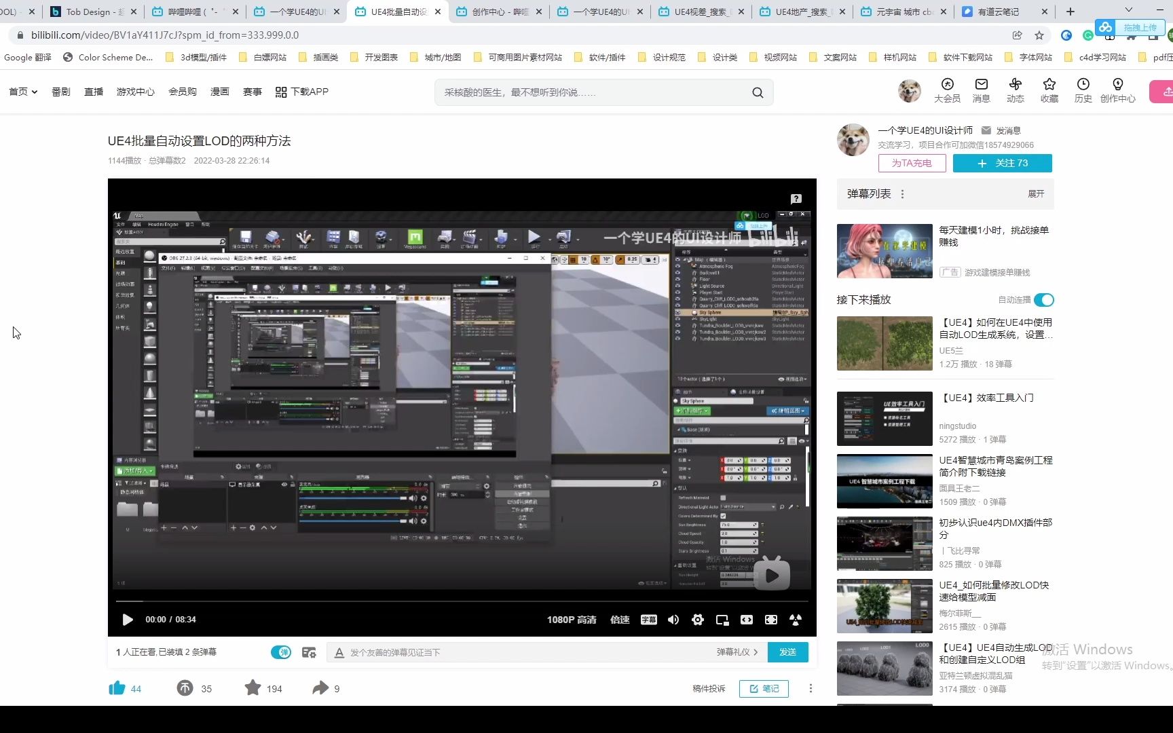The height and width of the screenshot is (733, 1173).
Task: Open the 收藏 favorites icon
Action: tap(1049, 90)
